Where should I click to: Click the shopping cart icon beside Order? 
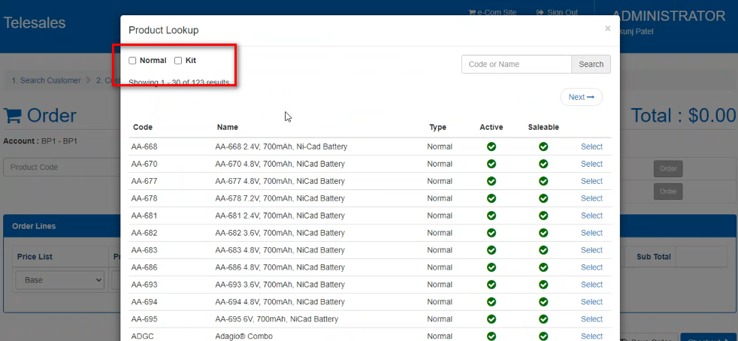pyautogui.click(x=13, y=116)
